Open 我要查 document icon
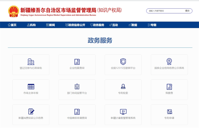 point(169,87)
